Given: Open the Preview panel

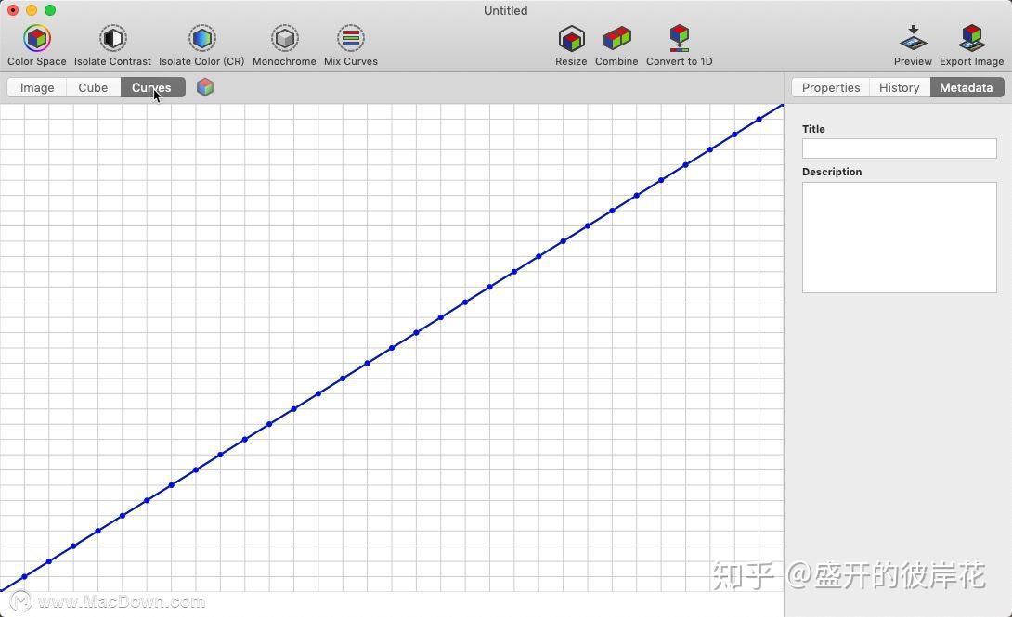Looking at the screenshot, I should pos(912,39).
